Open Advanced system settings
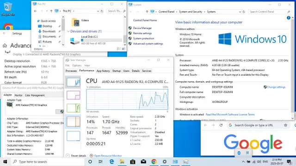Screen dimensions: 296x166 click(148, 44)
